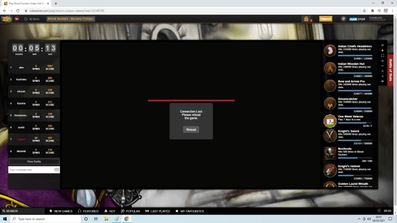
Task: Click the One Week Veteran progress bar
Action: [x=355, y=123]
